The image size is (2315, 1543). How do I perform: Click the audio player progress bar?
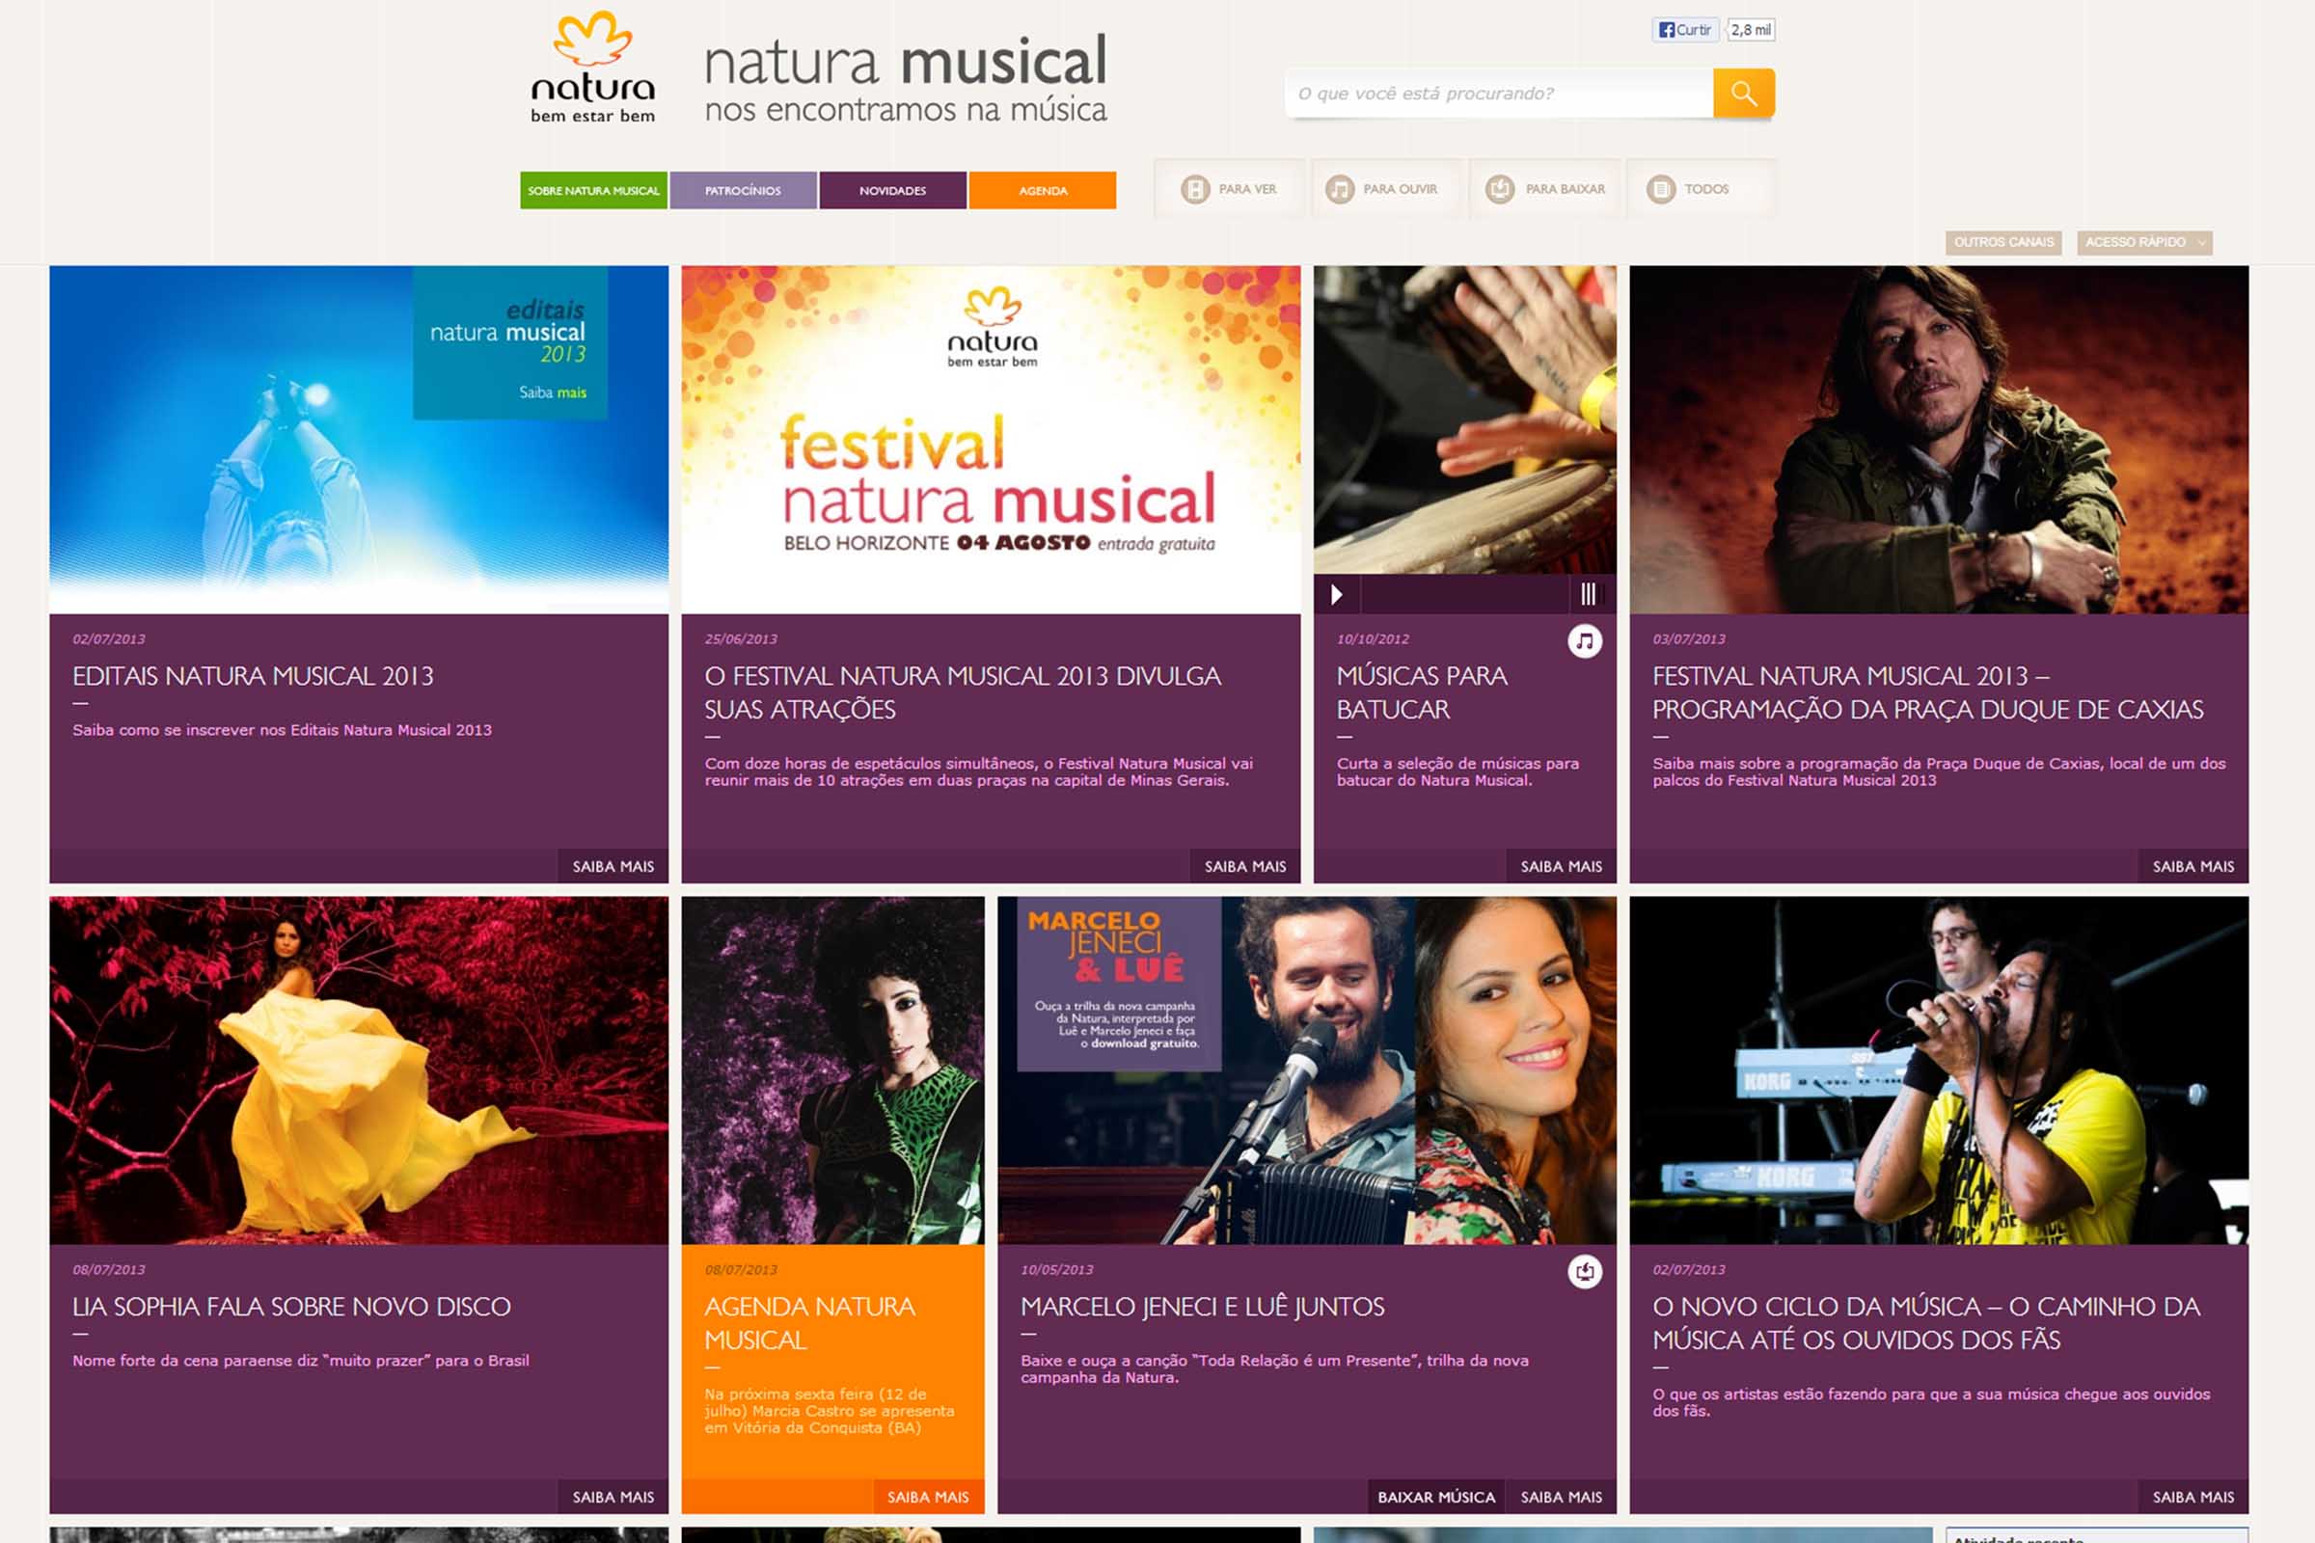(x=1466, y=594)
